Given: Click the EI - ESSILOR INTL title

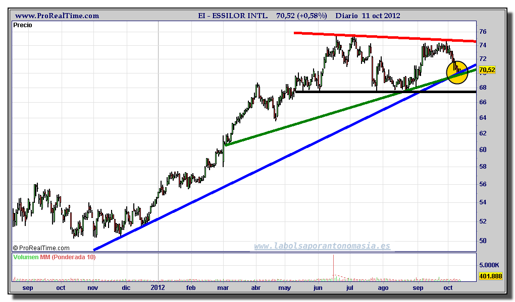Looking at the screenshot, I should click(x=233, y=16).
